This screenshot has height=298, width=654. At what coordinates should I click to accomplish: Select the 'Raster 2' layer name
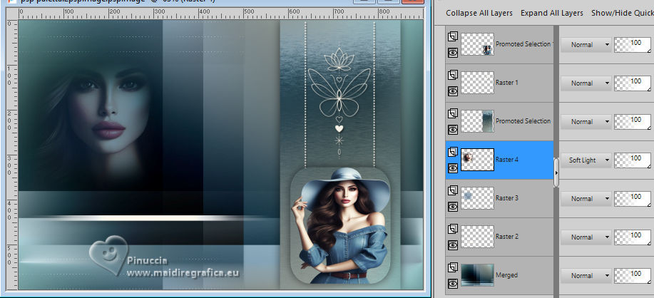tap(507, 236)
